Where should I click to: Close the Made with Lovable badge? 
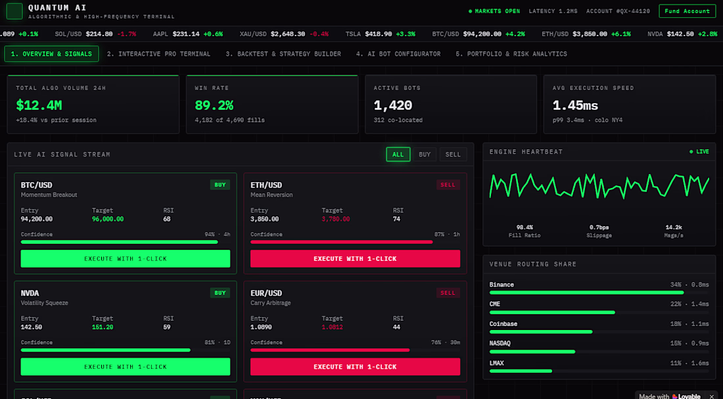point(711,396)
